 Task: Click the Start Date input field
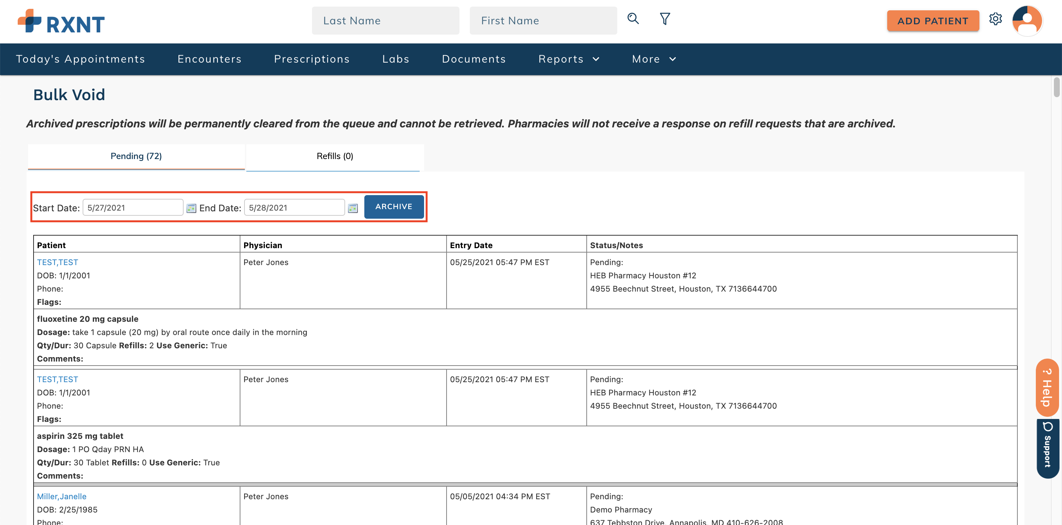pyautogui.click(x=133, y=208)
